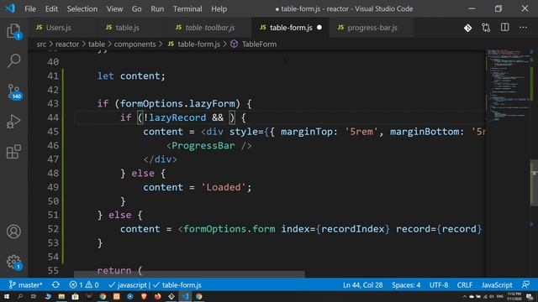Open the Explorer view in activity bar
Image resolution: width=538 pixels, height=302 pixels.
pyautogui.click(x=13, y=31)
